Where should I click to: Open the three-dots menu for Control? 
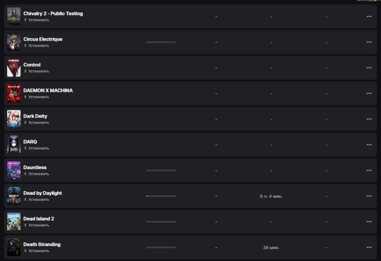pos(369,67)
